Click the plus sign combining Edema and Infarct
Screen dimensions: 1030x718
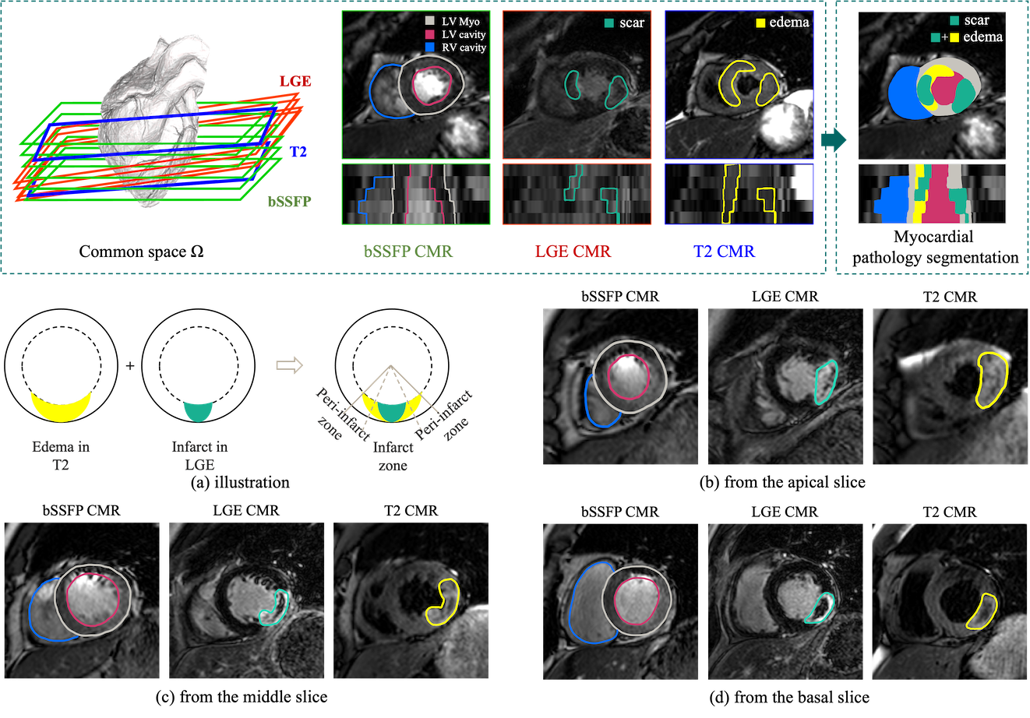point(129,366)
